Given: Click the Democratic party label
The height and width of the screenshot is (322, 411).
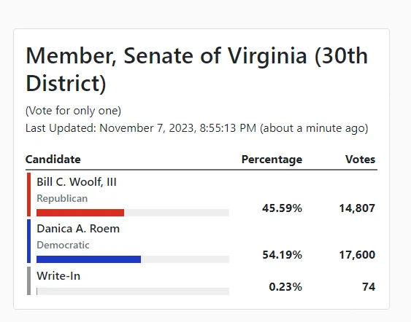Looking at the screenshot, I should click(x=63, y=245).
